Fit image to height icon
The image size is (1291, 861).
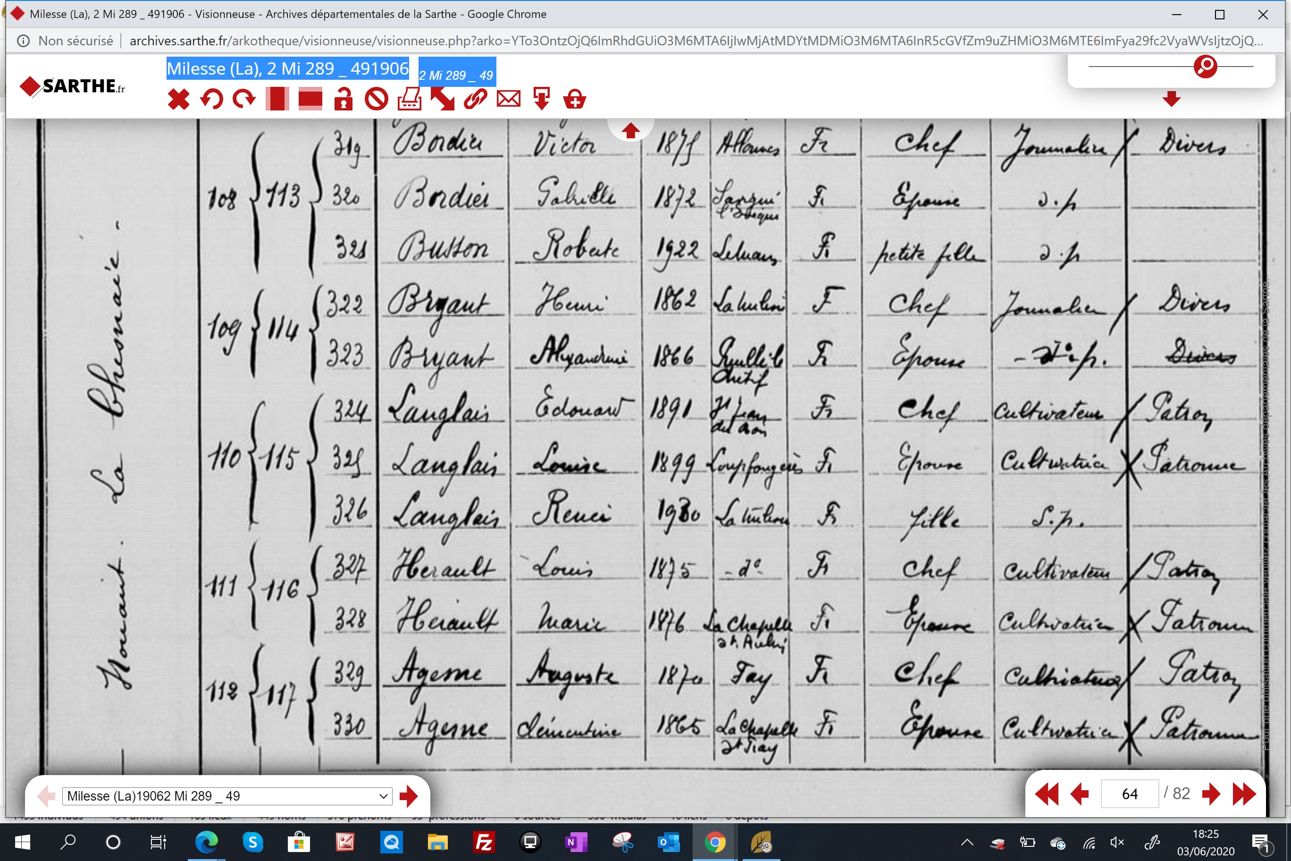coord(277,100)
